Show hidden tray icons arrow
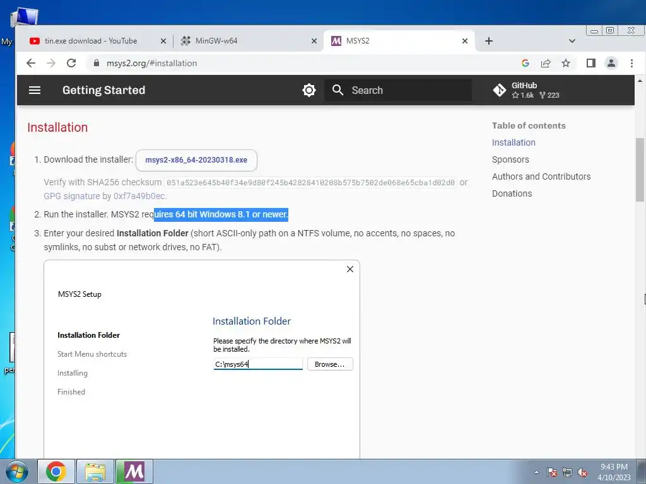 tap(536, 472)
